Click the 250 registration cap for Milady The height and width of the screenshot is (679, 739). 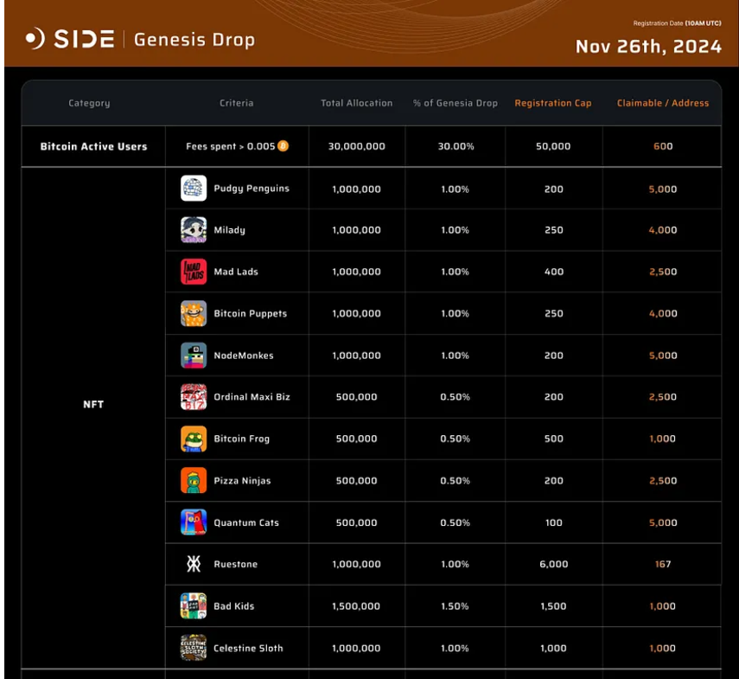(x=554, y=230)
